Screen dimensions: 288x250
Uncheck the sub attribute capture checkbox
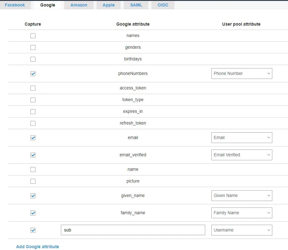tap(33, 230)
